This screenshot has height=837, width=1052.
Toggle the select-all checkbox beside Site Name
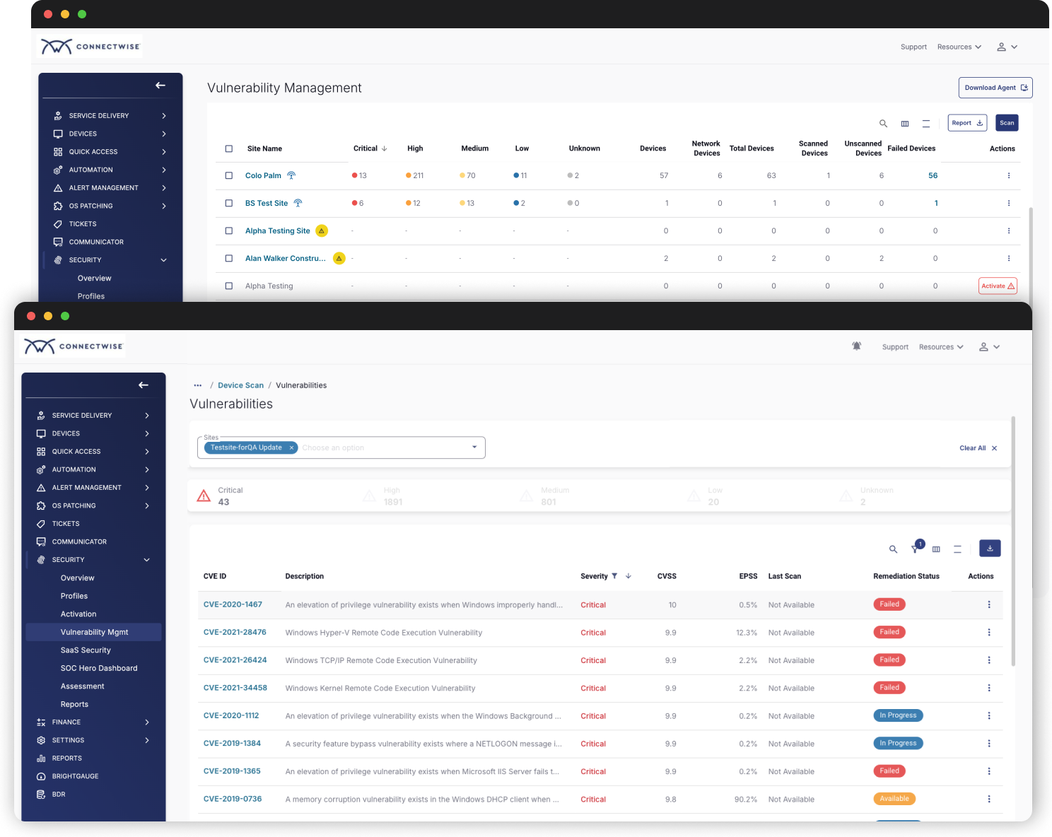coord(229,148)
